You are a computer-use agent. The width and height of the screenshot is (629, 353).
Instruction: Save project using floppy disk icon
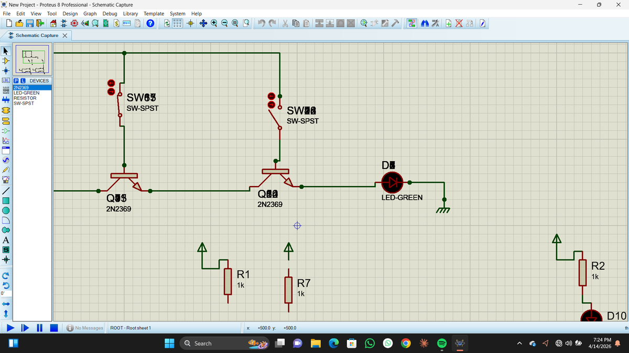tap(29, 24)
